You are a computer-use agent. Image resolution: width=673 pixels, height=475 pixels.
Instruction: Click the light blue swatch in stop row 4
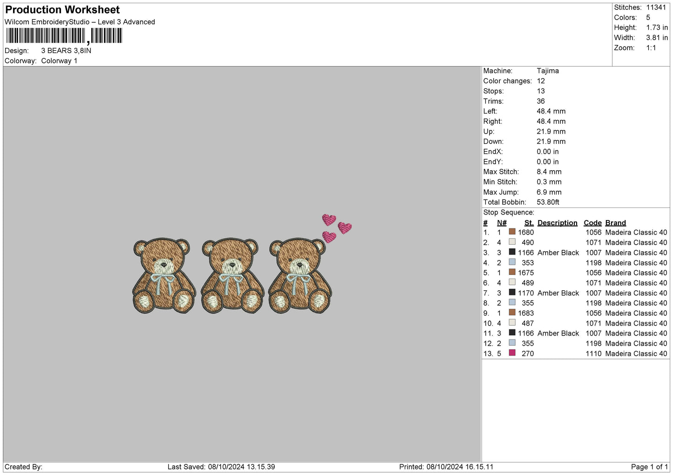[x=512, y=262]
